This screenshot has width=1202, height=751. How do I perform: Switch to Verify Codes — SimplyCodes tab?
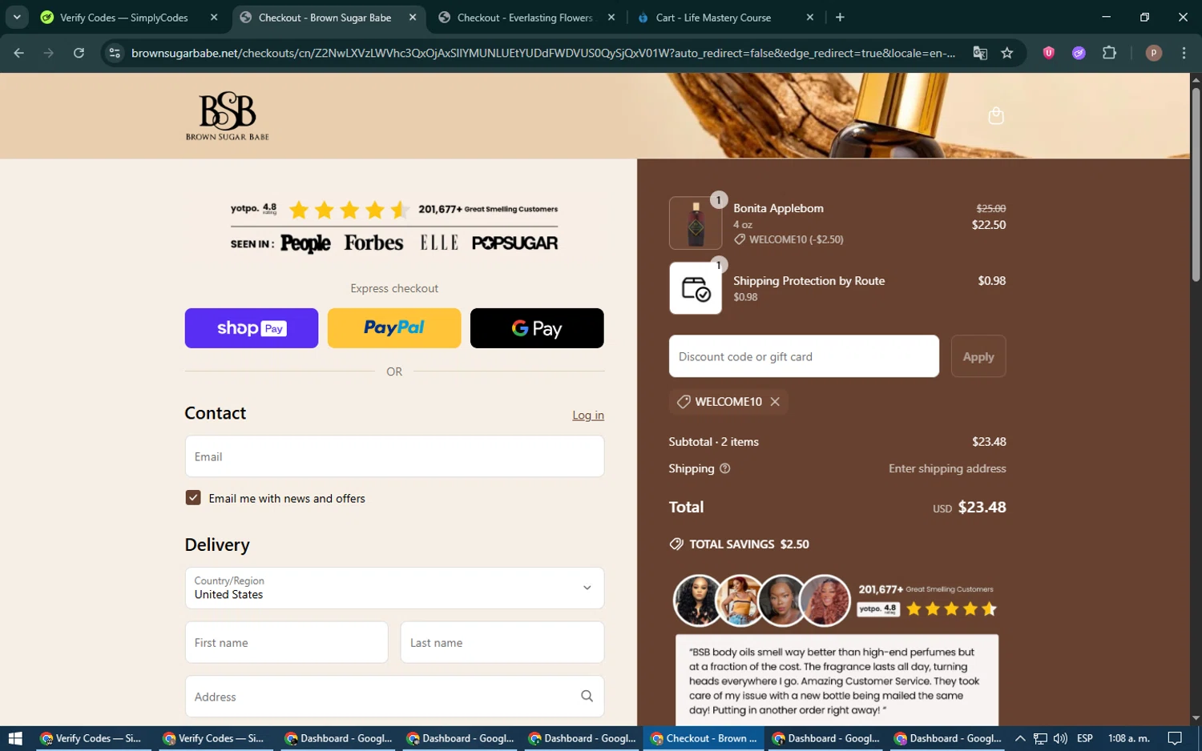click(x=124, y=17)
